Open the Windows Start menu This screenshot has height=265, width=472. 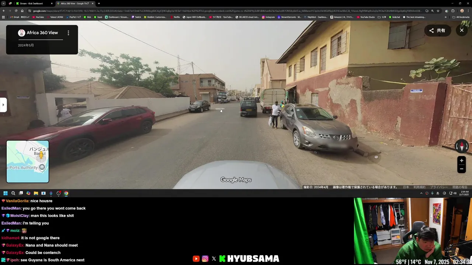click(6, 193)
